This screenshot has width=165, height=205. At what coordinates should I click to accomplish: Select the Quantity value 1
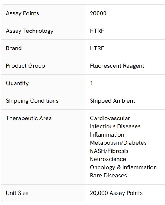[x=91, y=83]
